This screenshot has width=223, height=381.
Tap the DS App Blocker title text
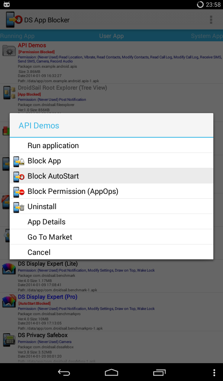point(47,20)
